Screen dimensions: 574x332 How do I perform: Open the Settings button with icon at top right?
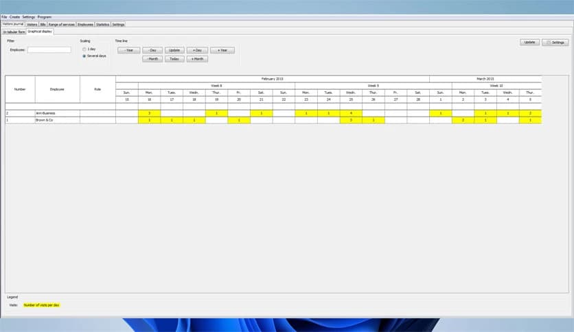point(555,43)
